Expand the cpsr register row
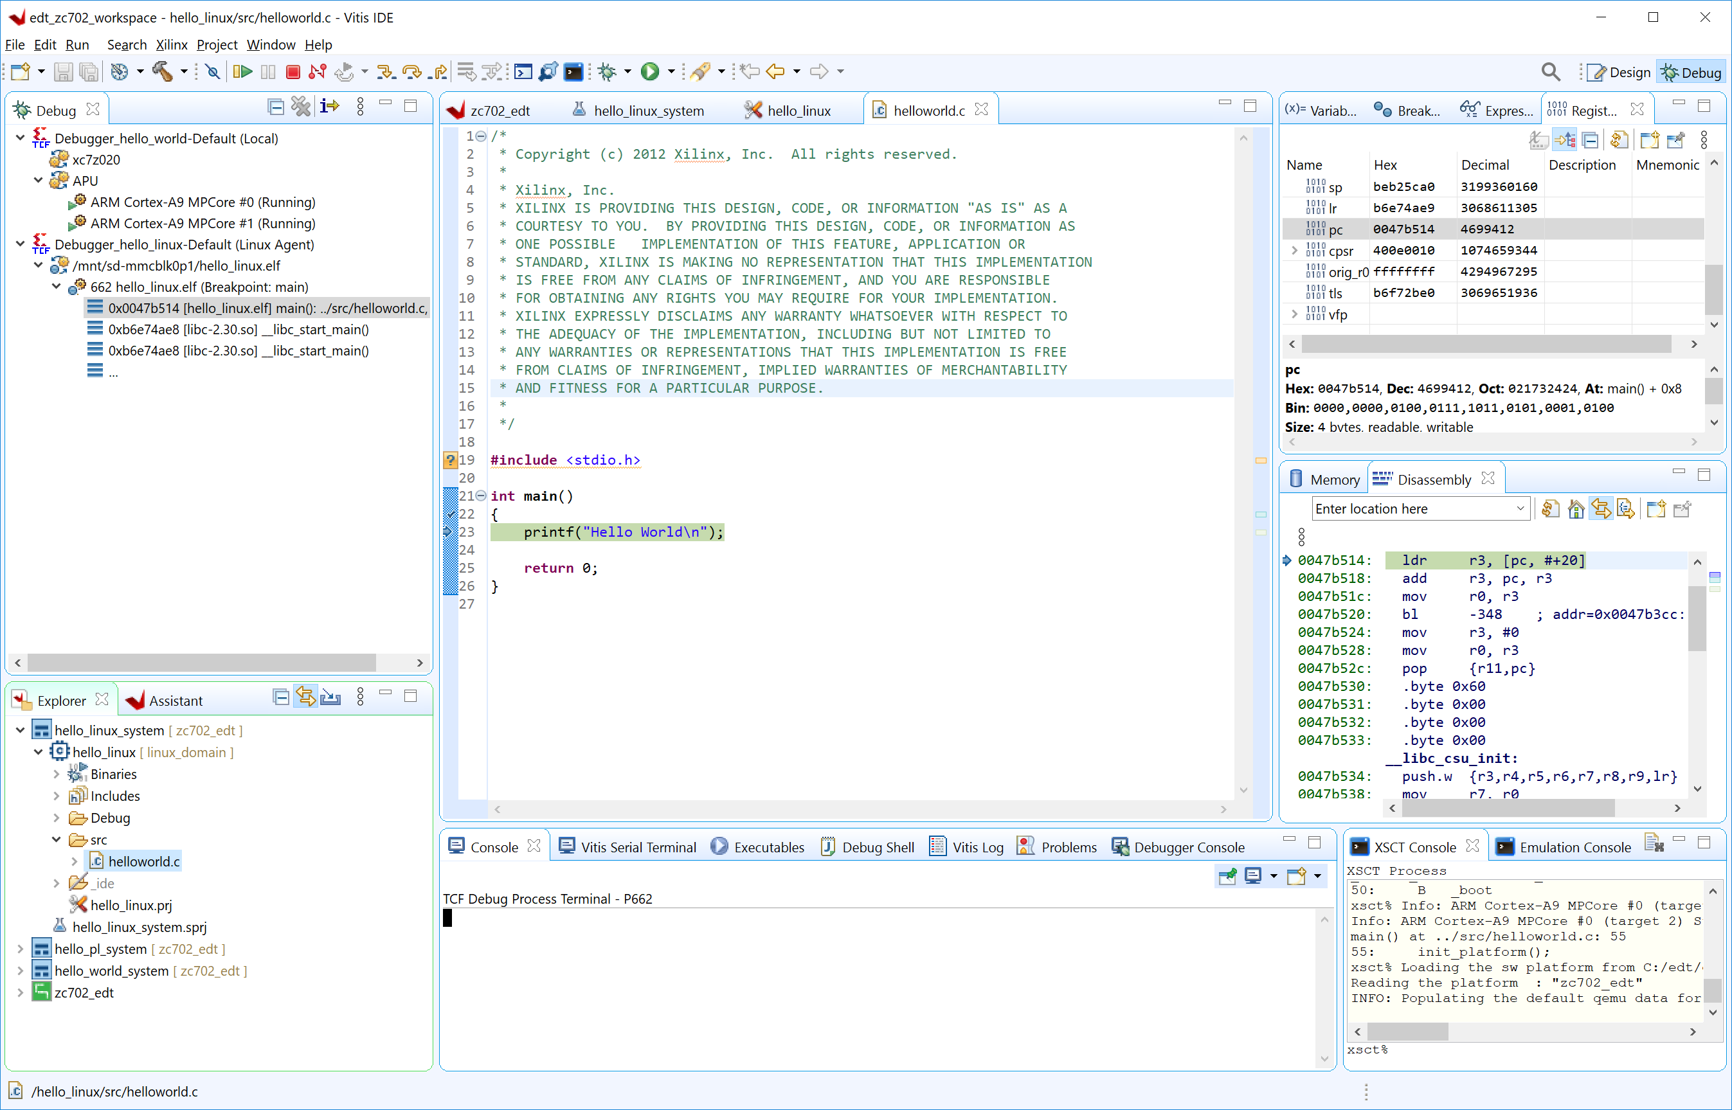Image resolution: width=1732 pixels, height=1110 pixels. [1294, 250]
